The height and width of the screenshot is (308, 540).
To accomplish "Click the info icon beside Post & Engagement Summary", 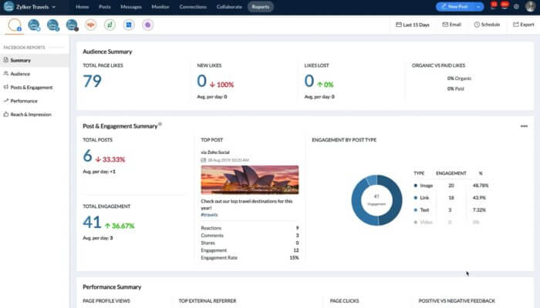I will tap(160, 123).
